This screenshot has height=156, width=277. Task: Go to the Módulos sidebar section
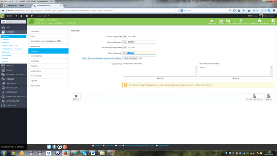click(13, 79)
